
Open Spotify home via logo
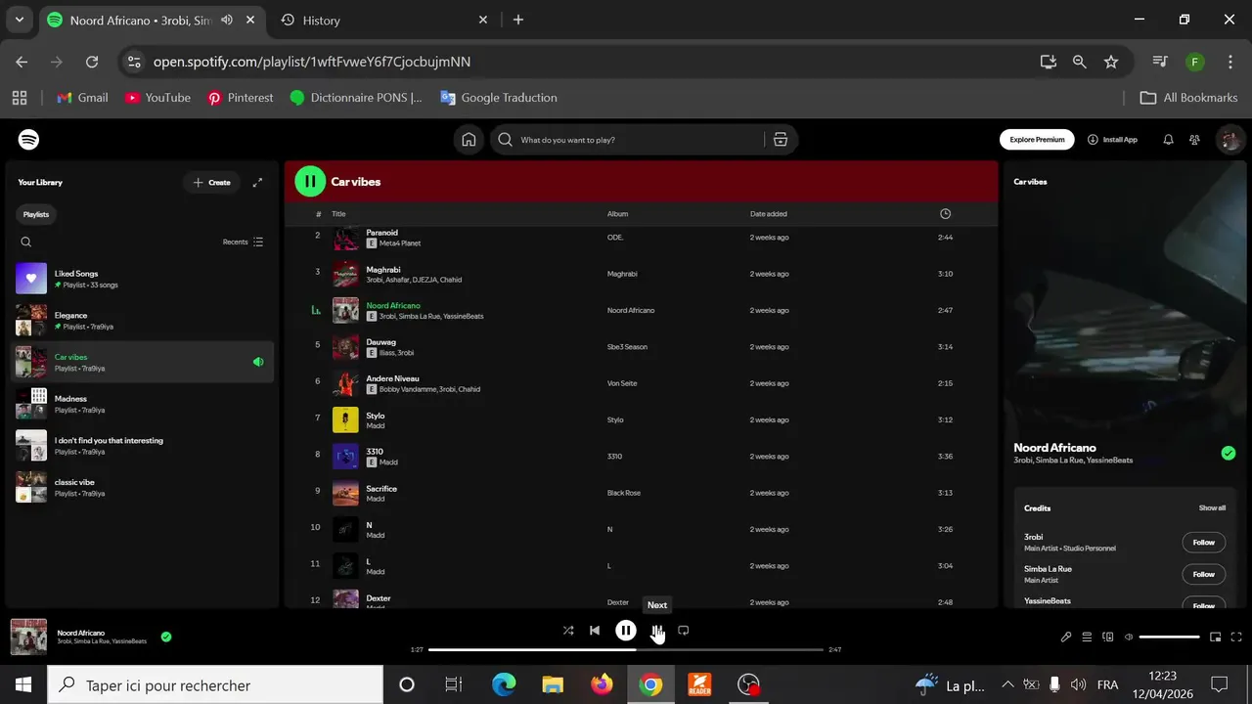29,140
